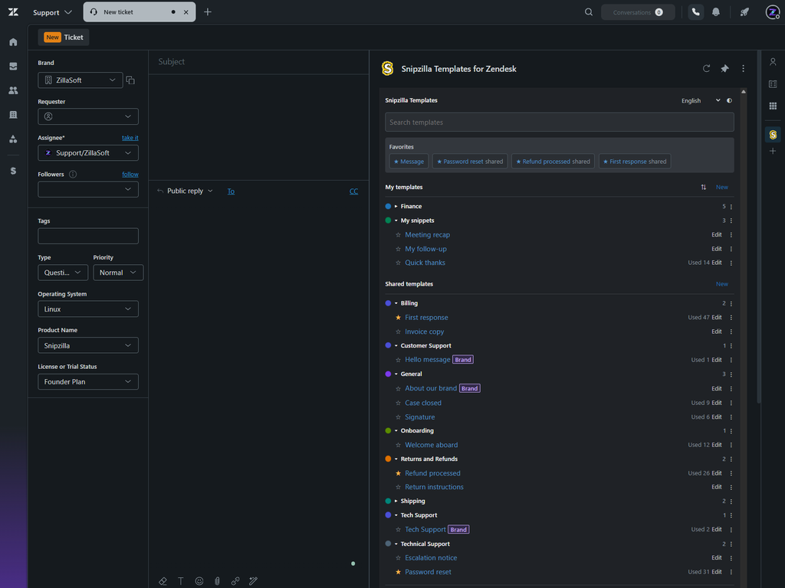The image size is (785, 588).
Task: Open the Home icon in left sidebar
Action: (x=13, y=42)
